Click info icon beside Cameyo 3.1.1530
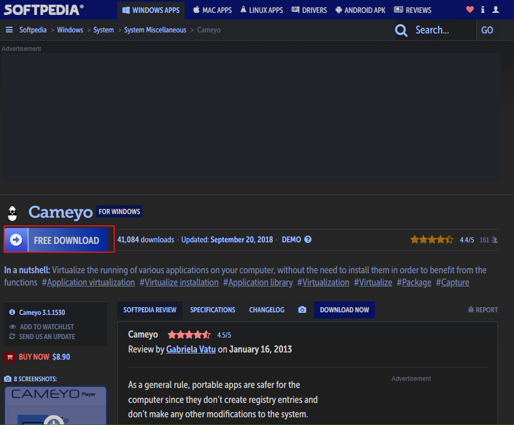The height and width of the screenshot is (425, 514). click(12, 312)
